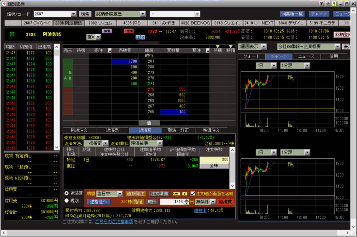Screen dimensions: 357x237
Task: Select the 返済買 radio button
Action: click(67, 193)
